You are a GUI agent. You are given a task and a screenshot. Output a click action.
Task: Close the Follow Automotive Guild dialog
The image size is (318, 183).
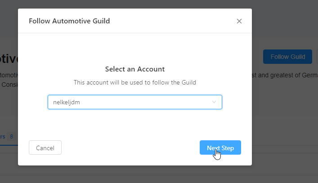[x=239, y=21]
